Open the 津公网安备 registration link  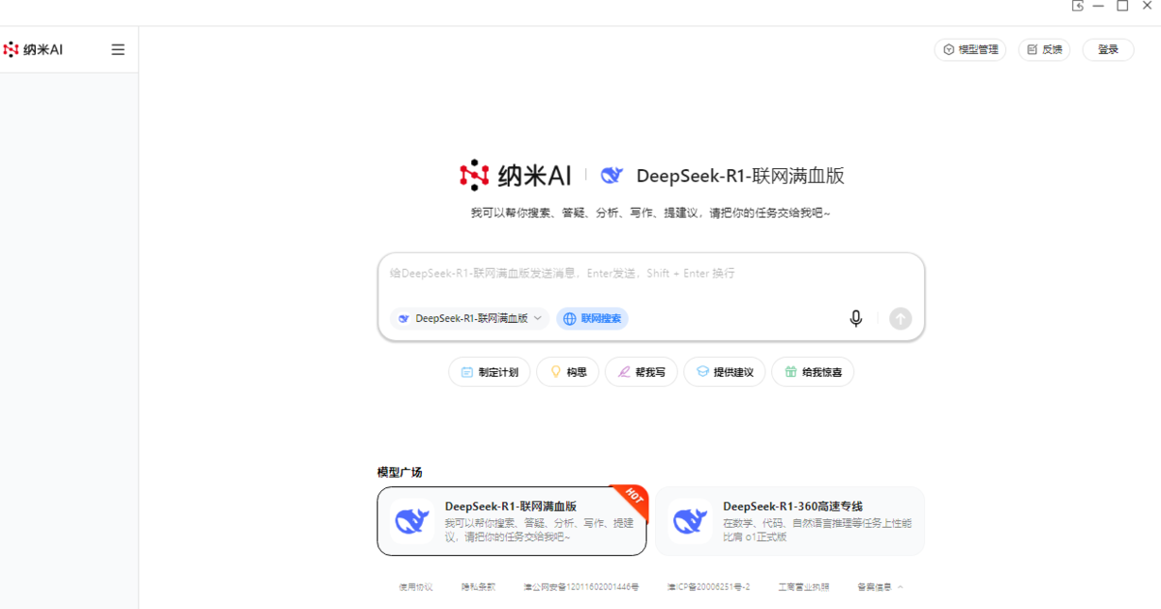(581, 587)
